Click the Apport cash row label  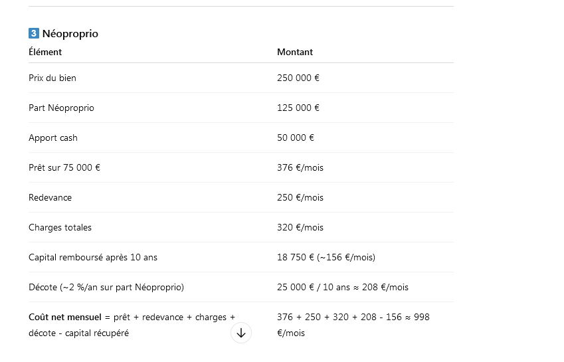pos(53,137)
